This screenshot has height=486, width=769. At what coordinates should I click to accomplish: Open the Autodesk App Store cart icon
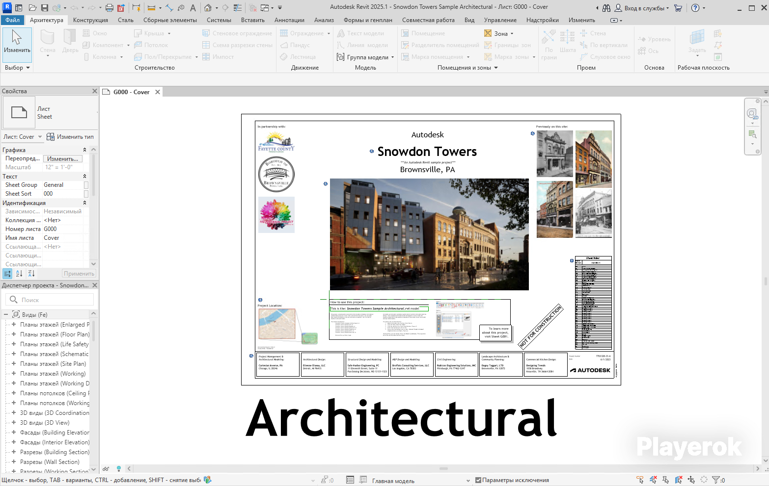pyautogui.click(x=678, y=8)
